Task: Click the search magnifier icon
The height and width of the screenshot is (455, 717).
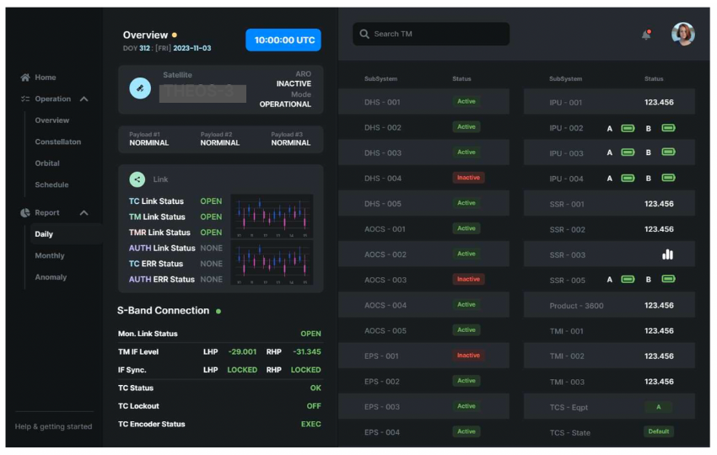Action: pos(364,35)
